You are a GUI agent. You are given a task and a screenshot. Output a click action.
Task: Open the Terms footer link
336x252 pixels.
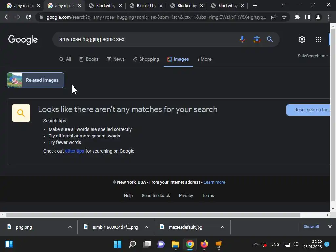tap(208, 196)
